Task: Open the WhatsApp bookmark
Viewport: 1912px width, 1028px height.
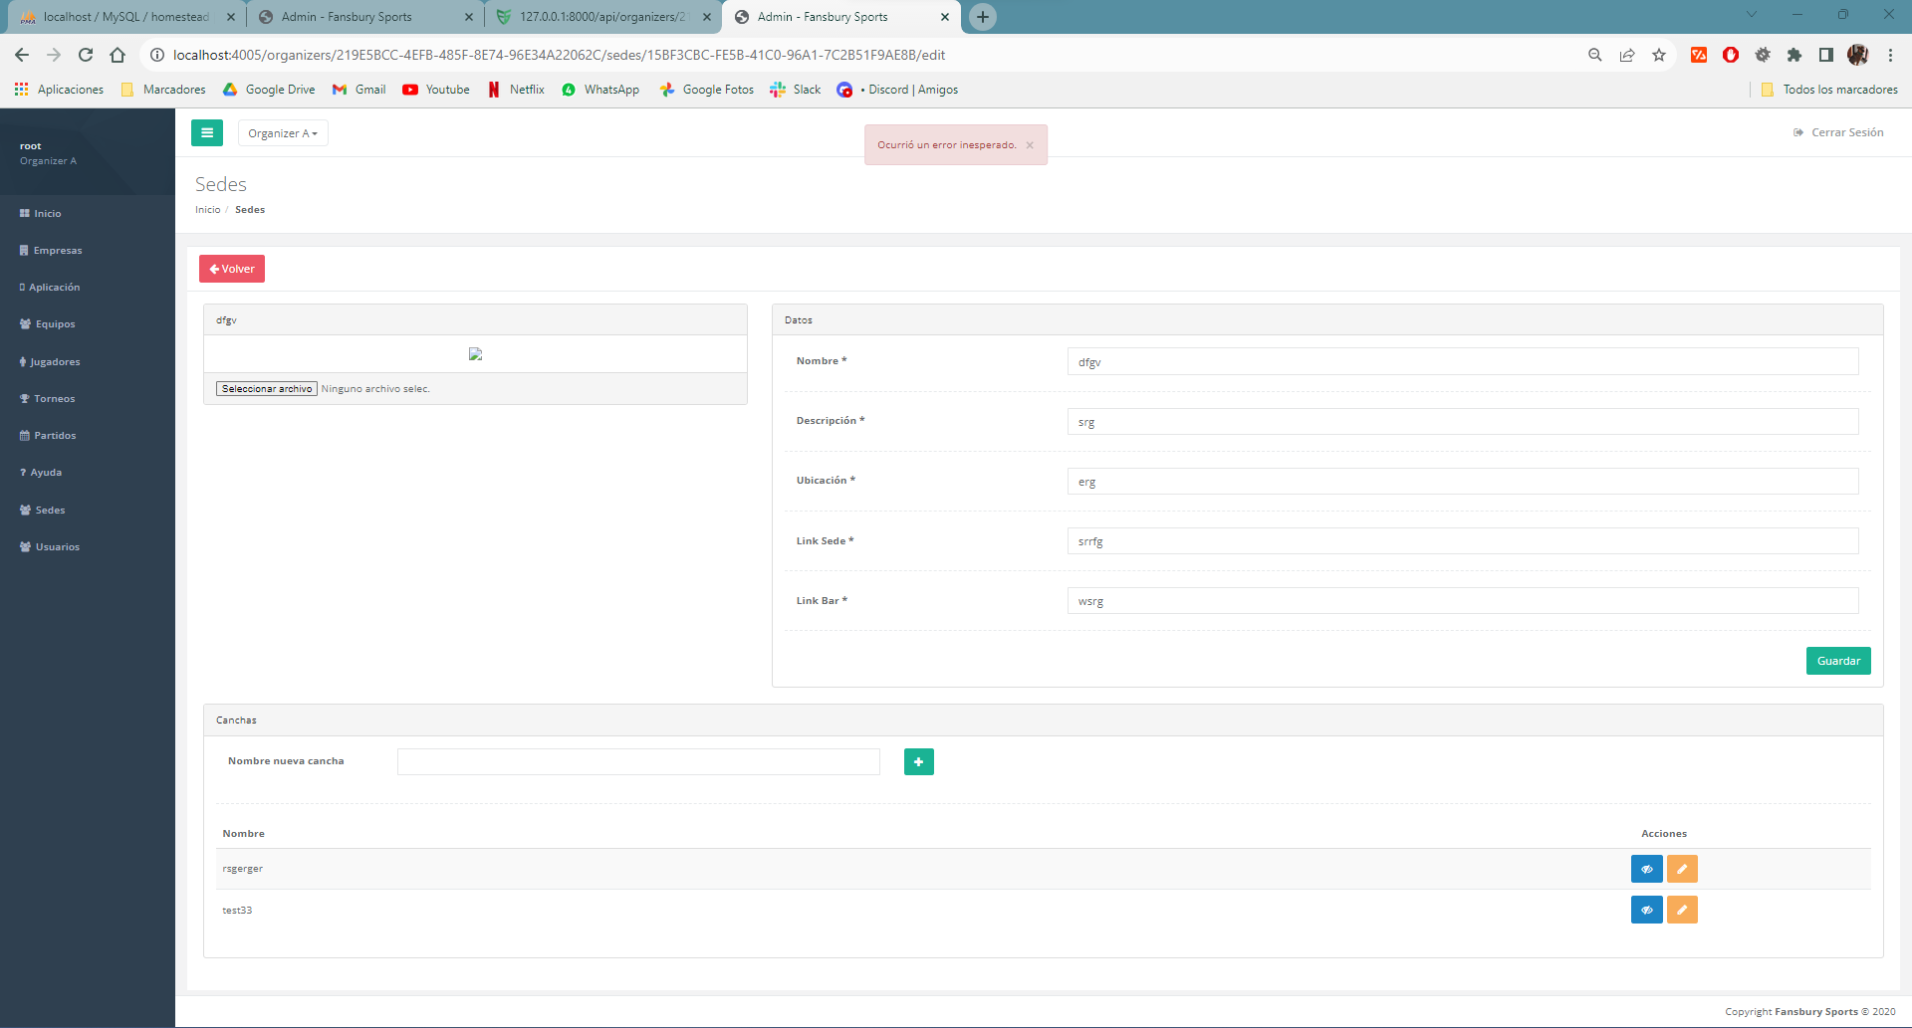Action: click(600, 90)
